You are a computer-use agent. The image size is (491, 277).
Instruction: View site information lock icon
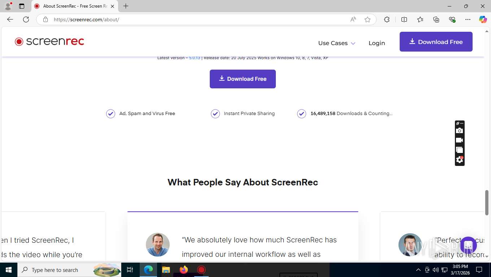(45, 19)
